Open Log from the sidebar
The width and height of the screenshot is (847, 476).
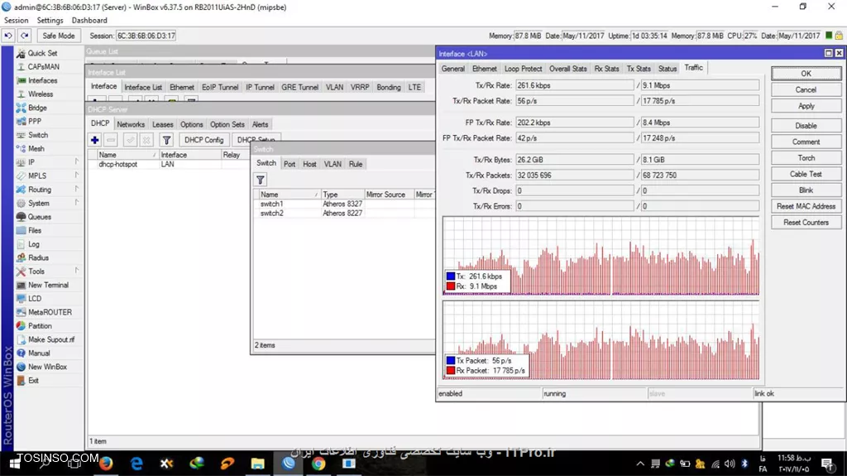coord(33,244)
